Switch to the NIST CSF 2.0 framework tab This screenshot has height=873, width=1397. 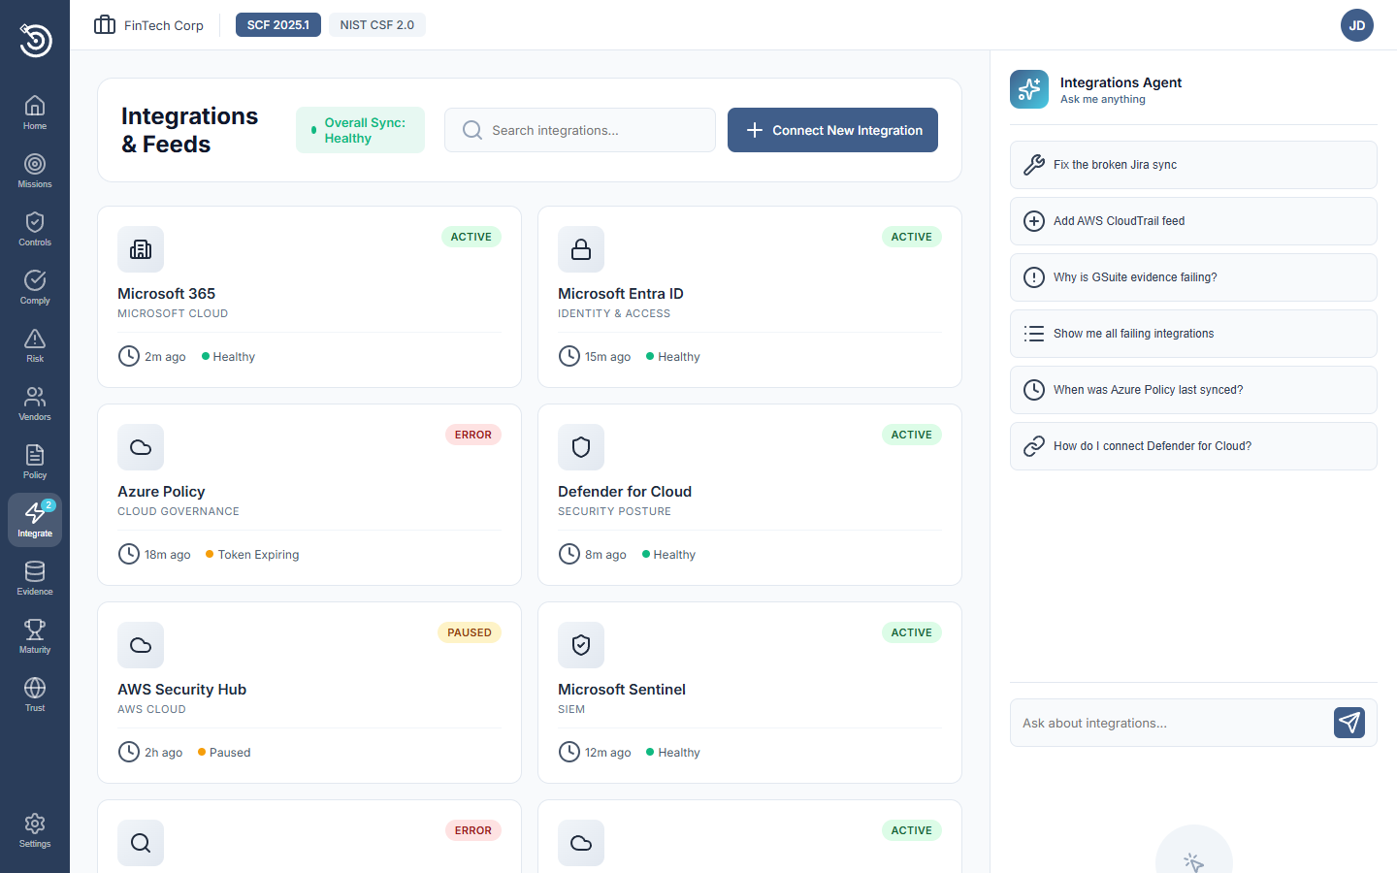(377, 25)
